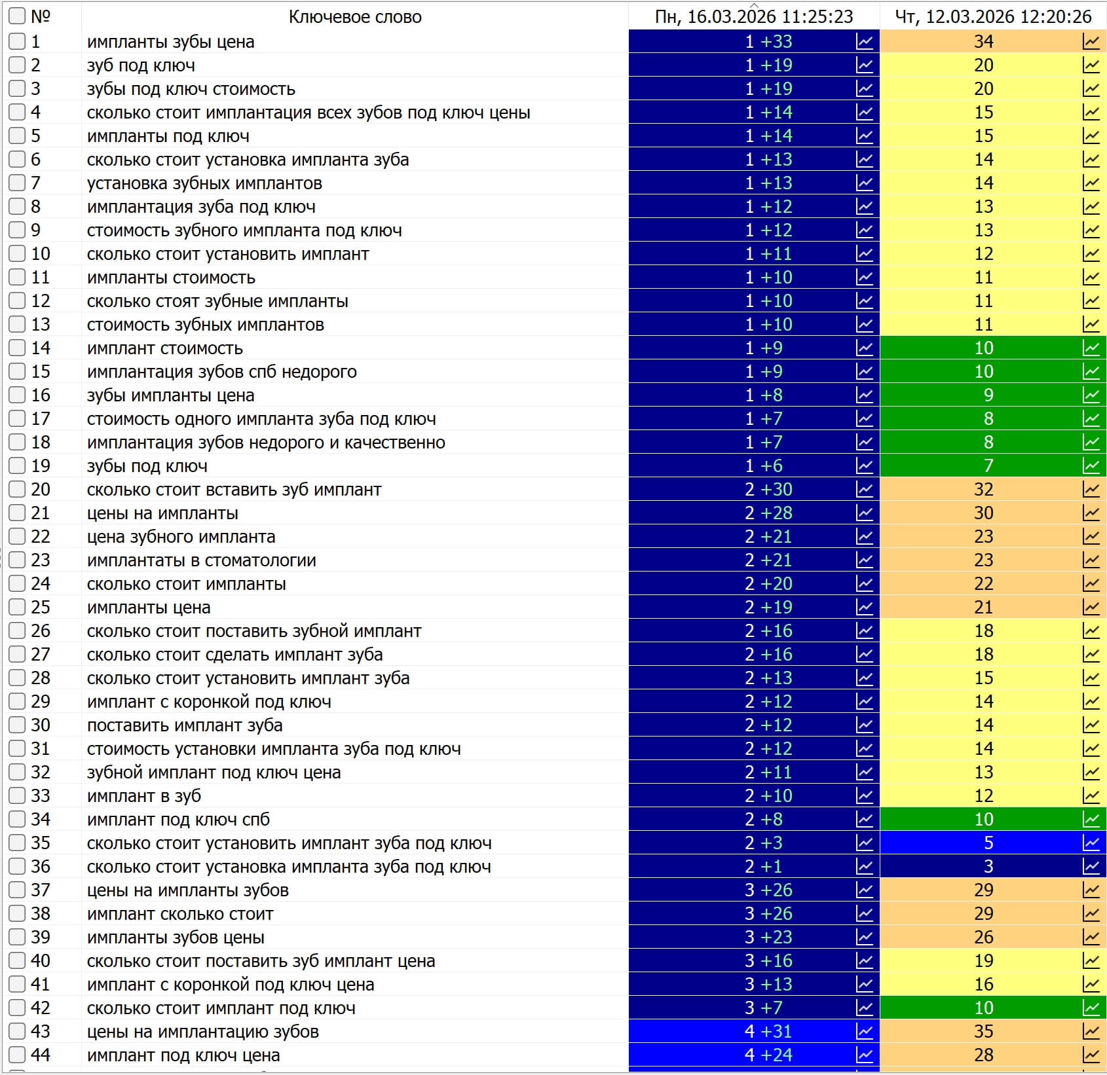Open 12.03 chart icon for 'имплант в зуб'
The width and height of the screenshot is (1107, 1075).
[x=1091, y=796]
